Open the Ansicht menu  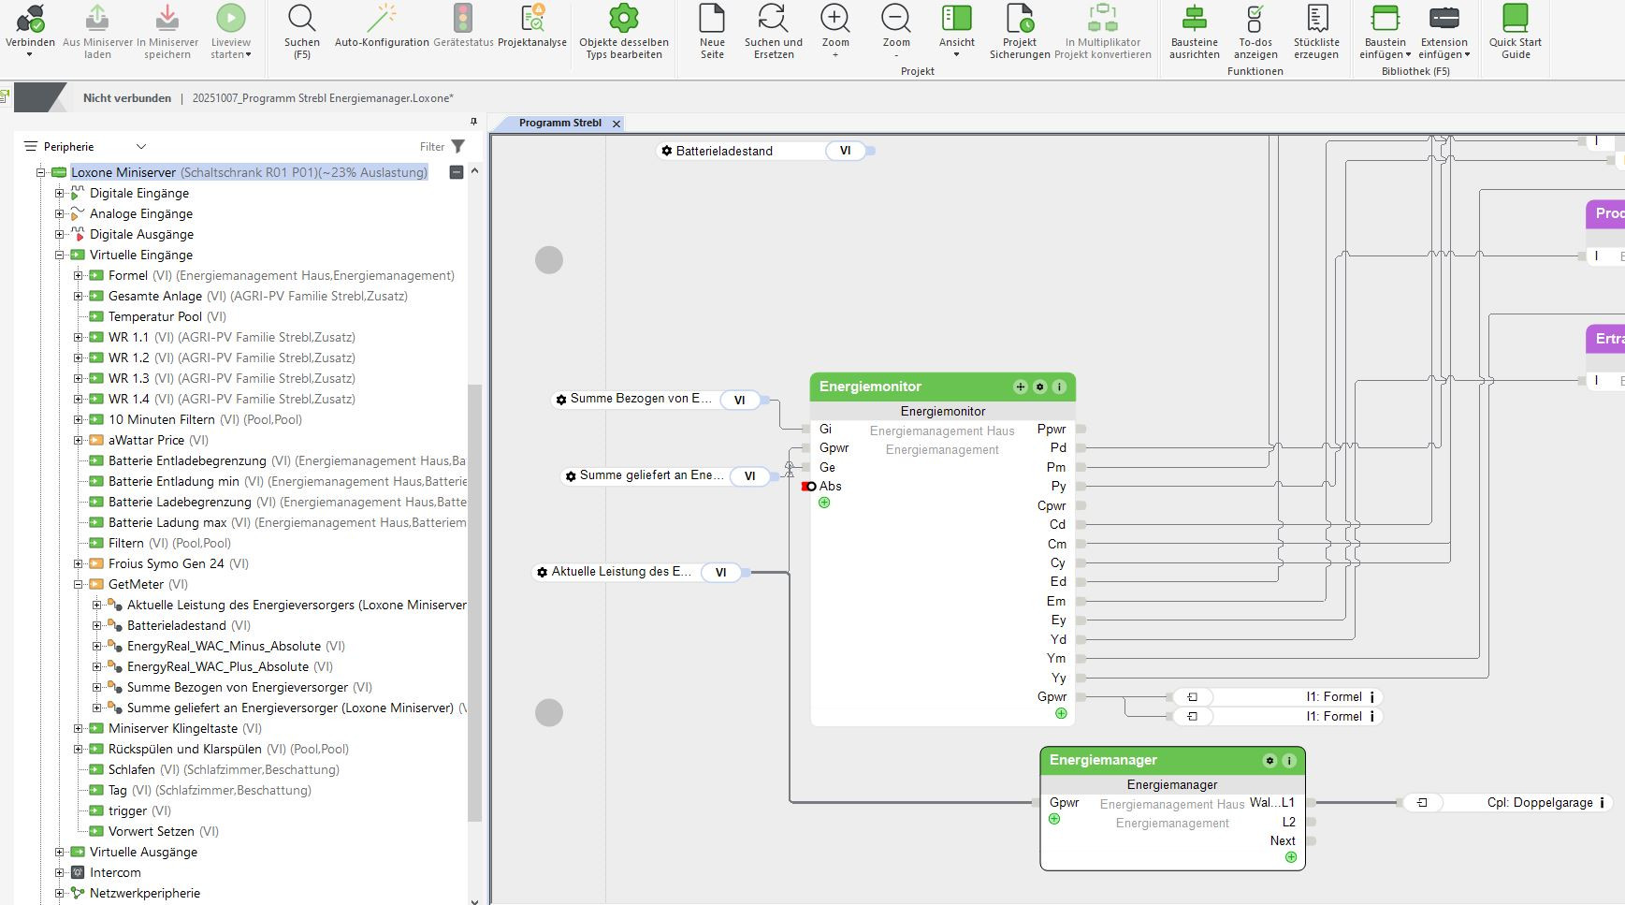[956, 42]
